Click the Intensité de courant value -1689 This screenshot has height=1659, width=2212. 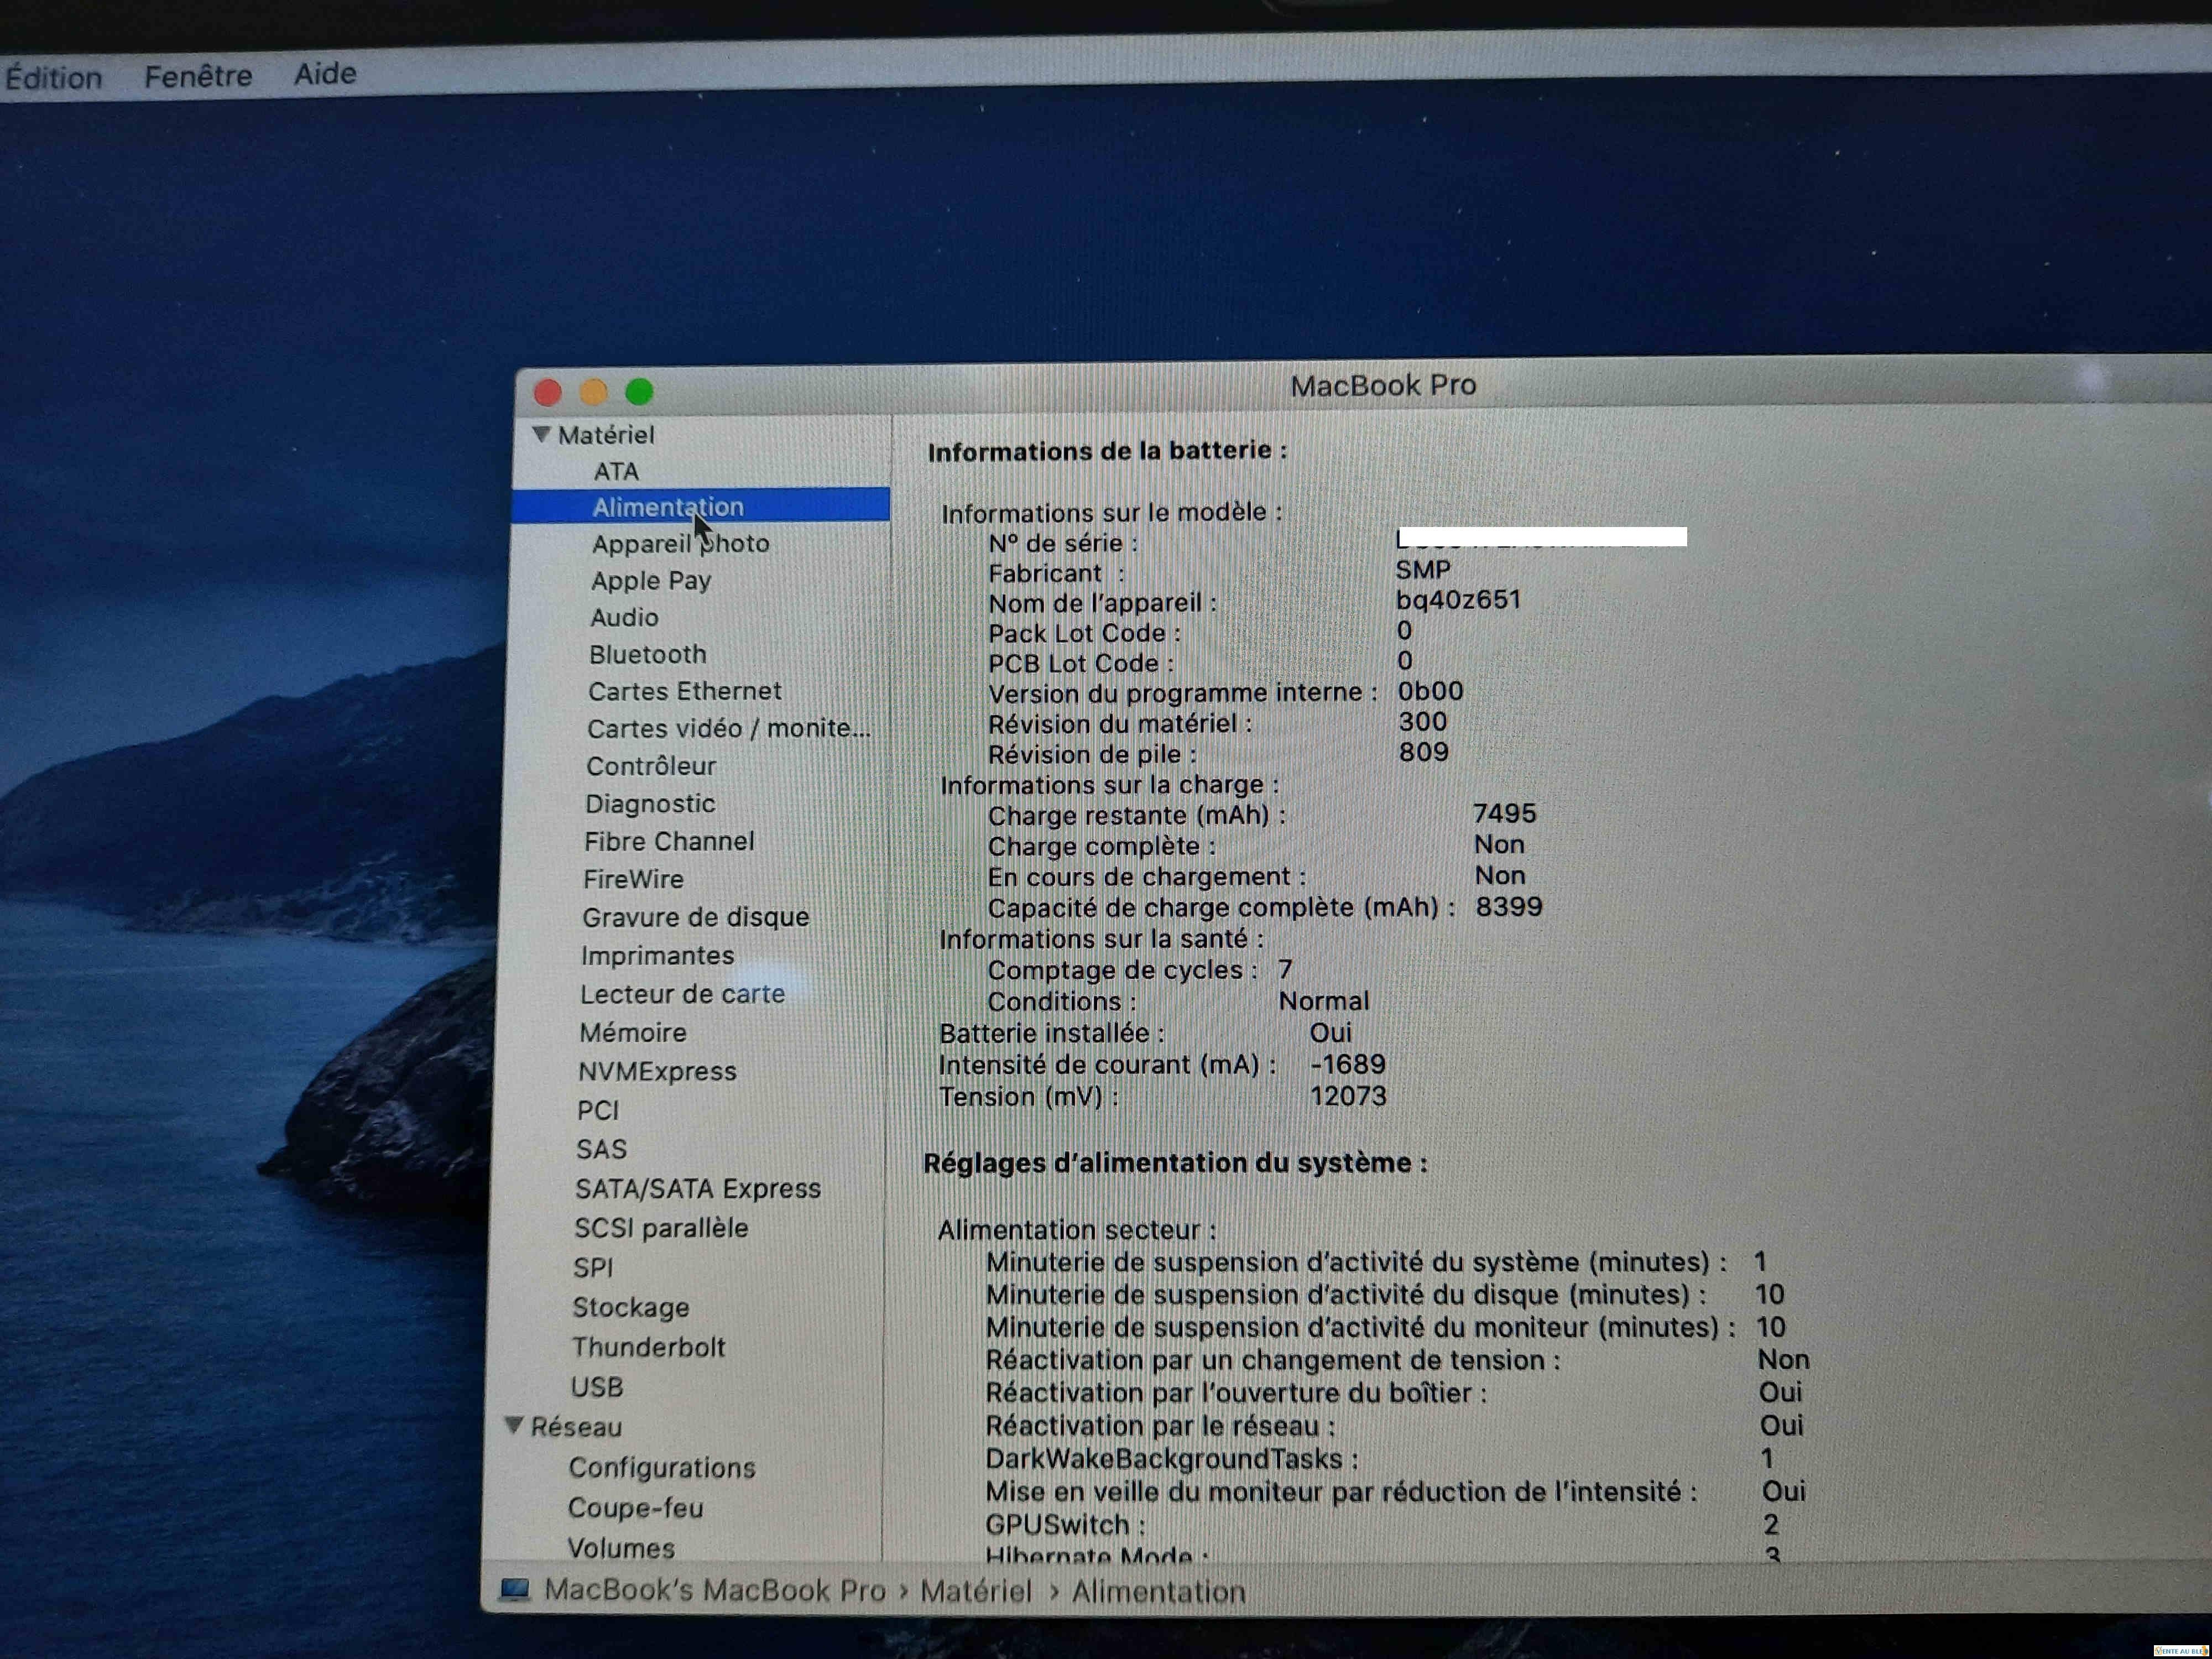1348,1064
